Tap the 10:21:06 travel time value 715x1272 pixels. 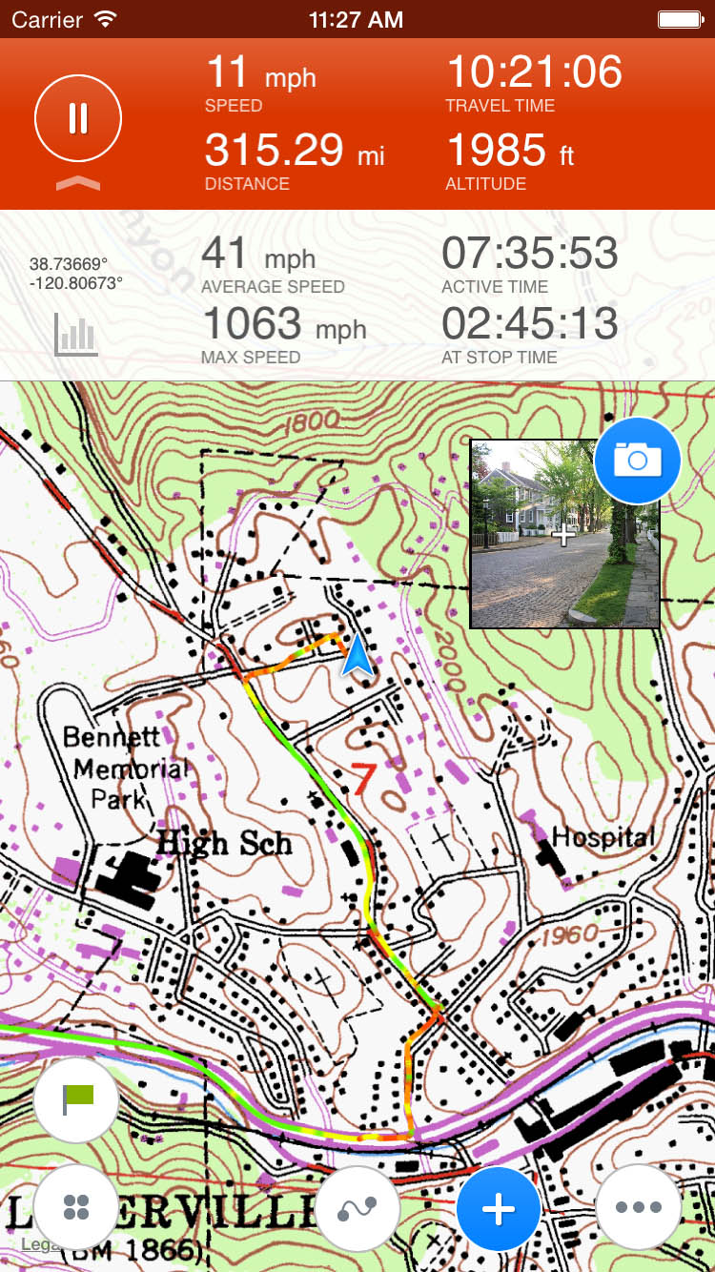point(534,72)
